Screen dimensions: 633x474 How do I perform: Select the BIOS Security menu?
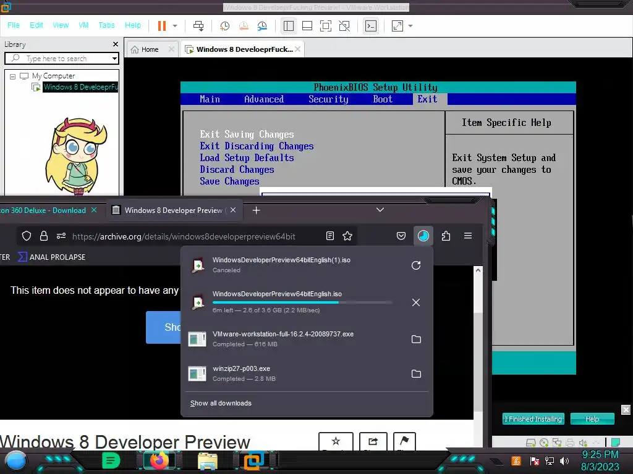click(x=329, y=99)
